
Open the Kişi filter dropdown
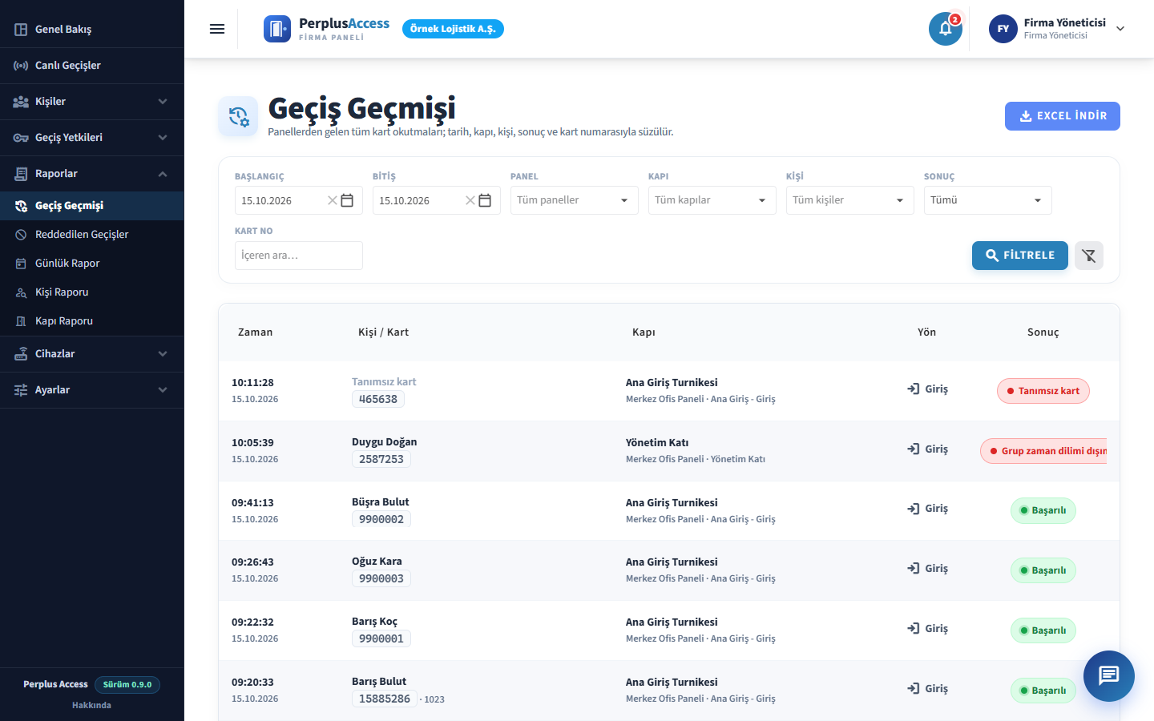point(850,200)
